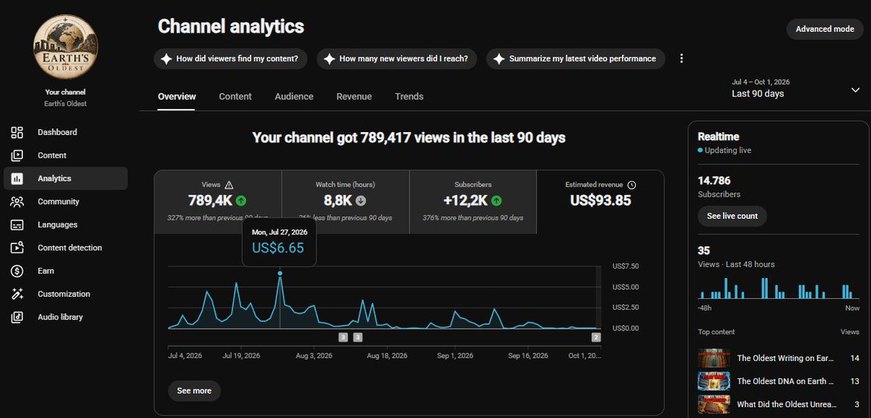The width and height of the screenshot is (871, 418).
Task: Click the '35' views last 48 hours value
Action: click(x=704, y=250)
